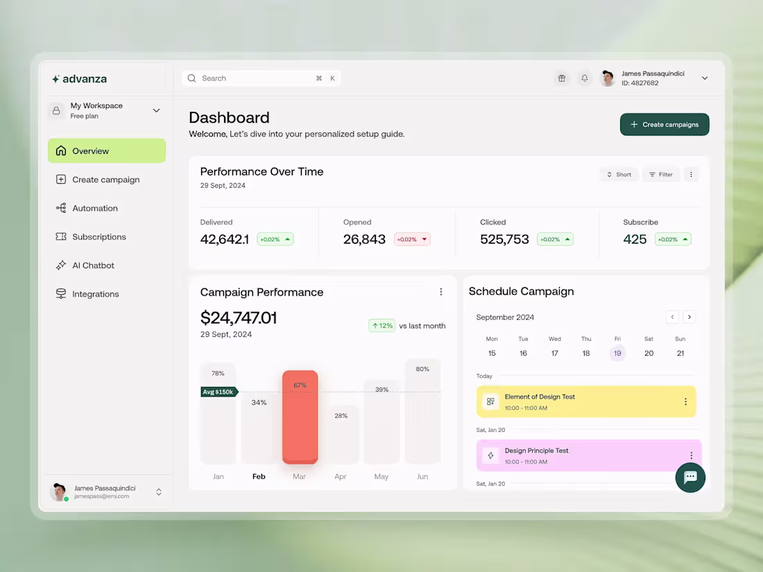Open the James Passaquindici account dropdown

[x=705, y=78]
